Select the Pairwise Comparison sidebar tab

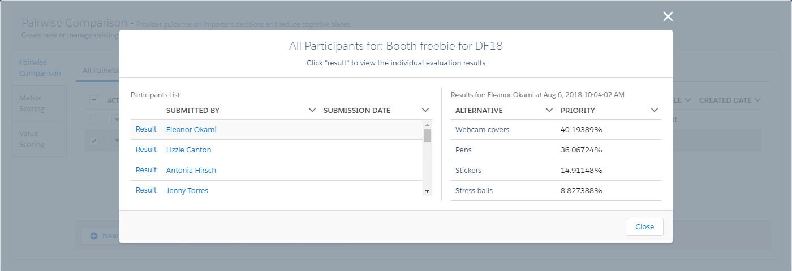click(x=40, y=68)
